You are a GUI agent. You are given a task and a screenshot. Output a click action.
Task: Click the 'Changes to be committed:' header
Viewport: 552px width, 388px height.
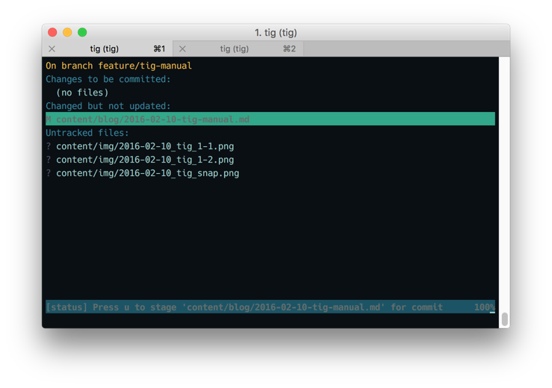point(108,79)
